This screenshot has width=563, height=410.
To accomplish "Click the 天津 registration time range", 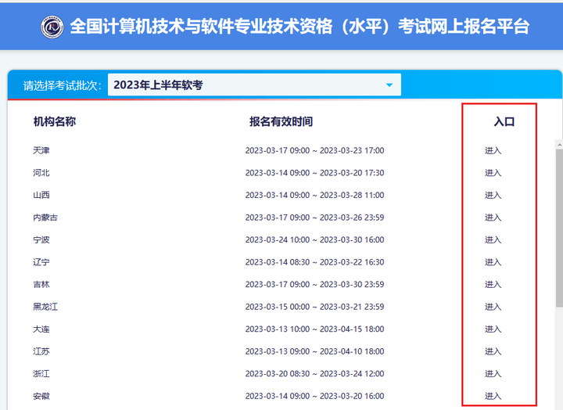I will (315, 150).
